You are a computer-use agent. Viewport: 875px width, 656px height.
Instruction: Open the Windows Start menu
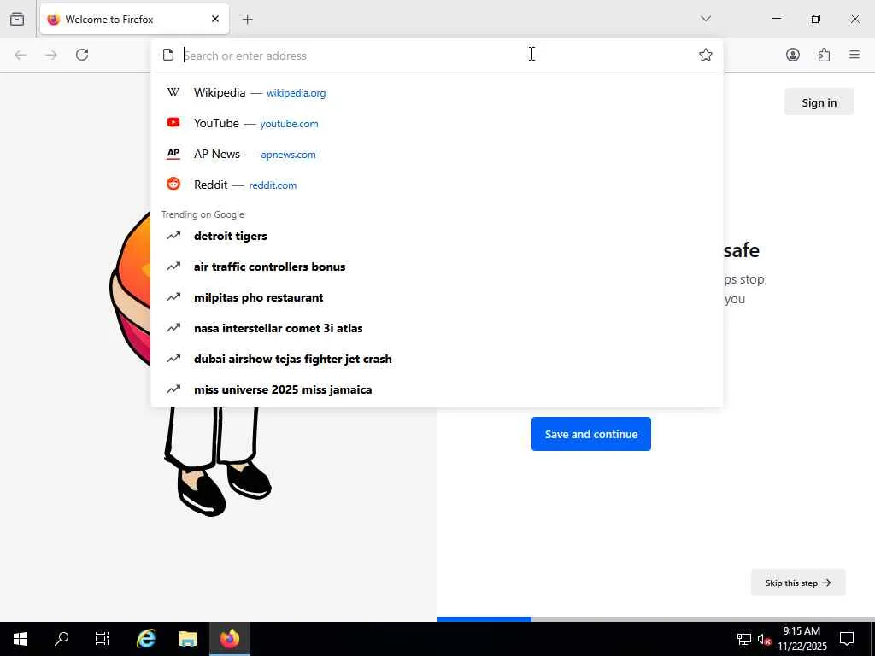[x=21, y=639]
